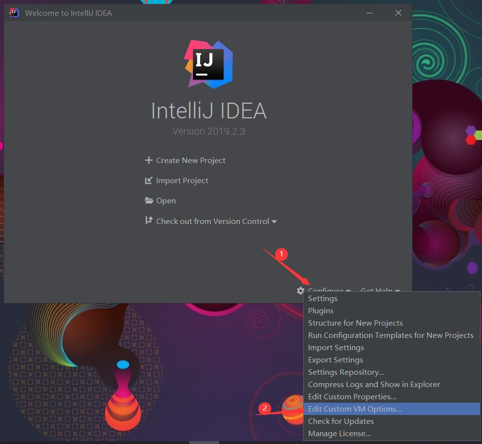Open Edit Custom Properties...
This screenshot has height=444, width=482.
(x=392, y=397)
